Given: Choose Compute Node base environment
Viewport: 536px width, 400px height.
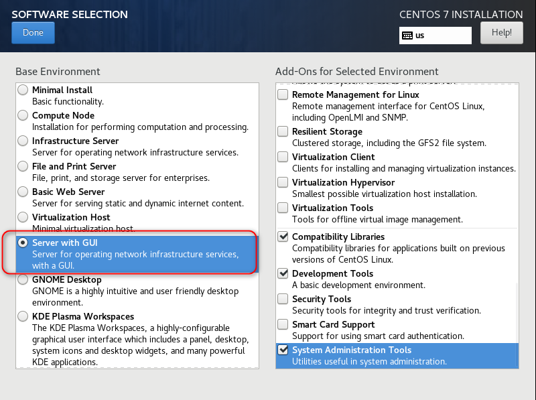Looking at the screenshot, I should 23,116.
